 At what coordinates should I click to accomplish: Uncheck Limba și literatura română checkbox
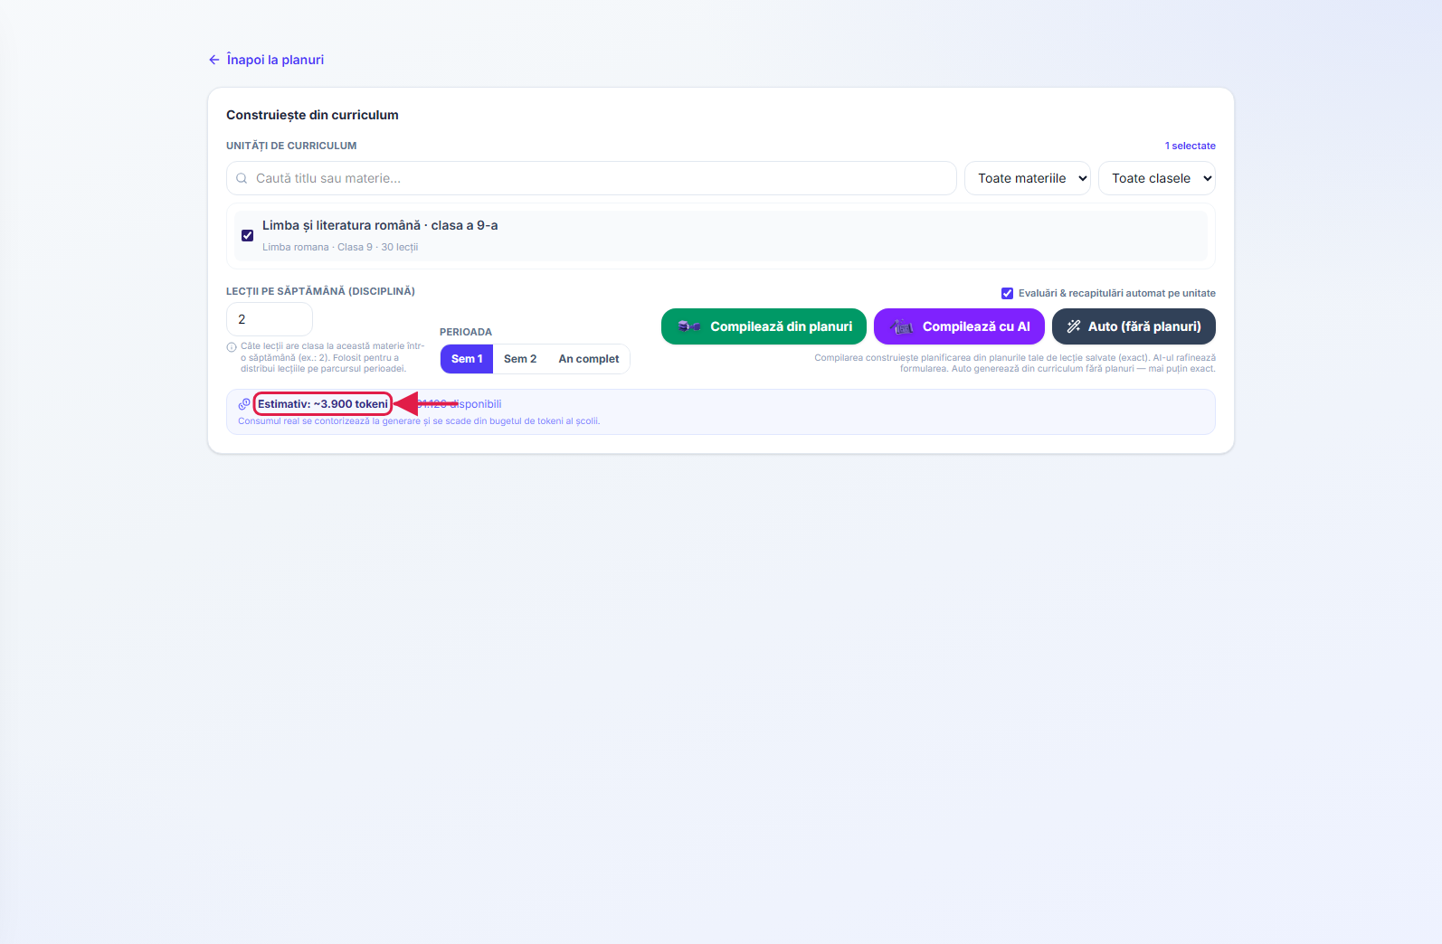[247, 235]
